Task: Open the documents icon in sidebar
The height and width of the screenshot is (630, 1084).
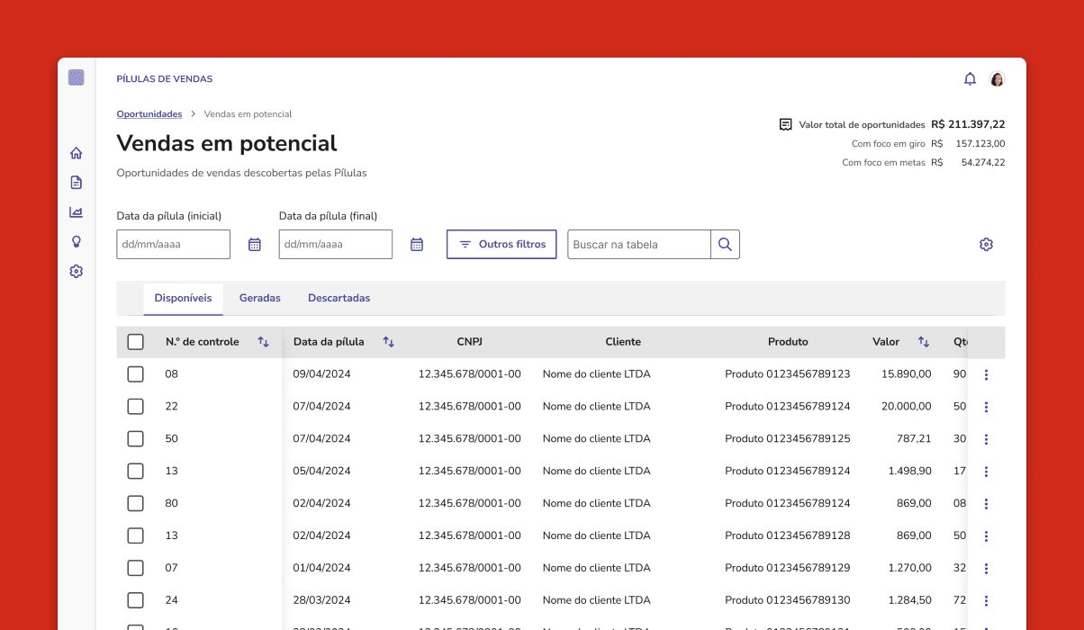Action: [77, 183]
